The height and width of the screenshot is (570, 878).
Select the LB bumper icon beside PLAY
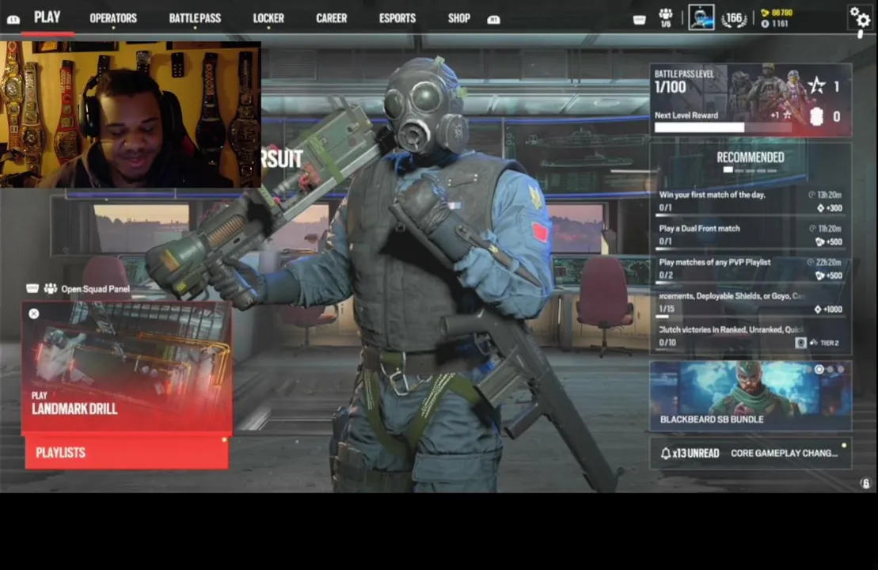coord(13,20)
